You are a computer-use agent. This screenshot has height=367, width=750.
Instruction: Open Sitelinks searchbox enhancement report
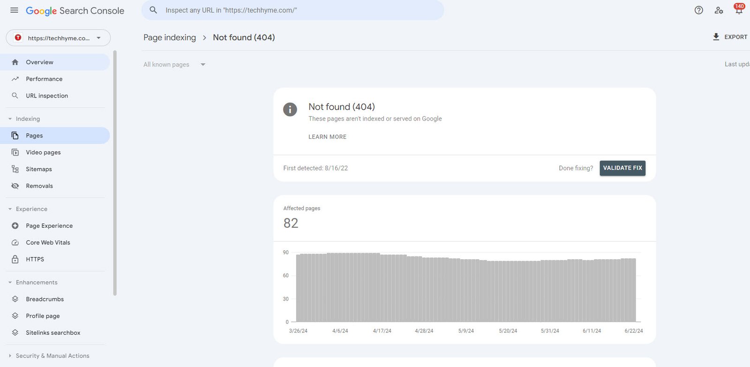[55, 333]
